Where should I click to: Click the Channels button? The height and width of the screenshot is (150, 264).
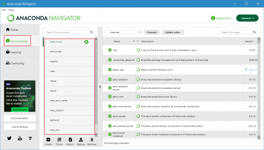[x=152, y=32]
